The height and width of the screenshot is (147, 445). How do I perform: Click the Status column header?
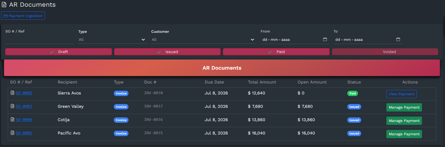(354, 82)
